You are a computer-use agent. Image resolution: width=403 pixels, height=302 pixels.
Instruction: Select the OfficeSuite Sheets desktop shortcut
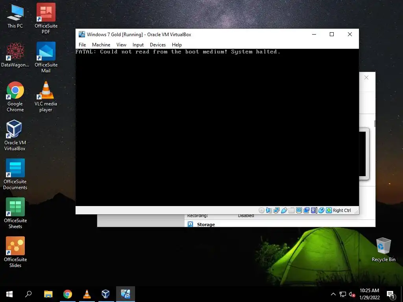coord(15,214)
